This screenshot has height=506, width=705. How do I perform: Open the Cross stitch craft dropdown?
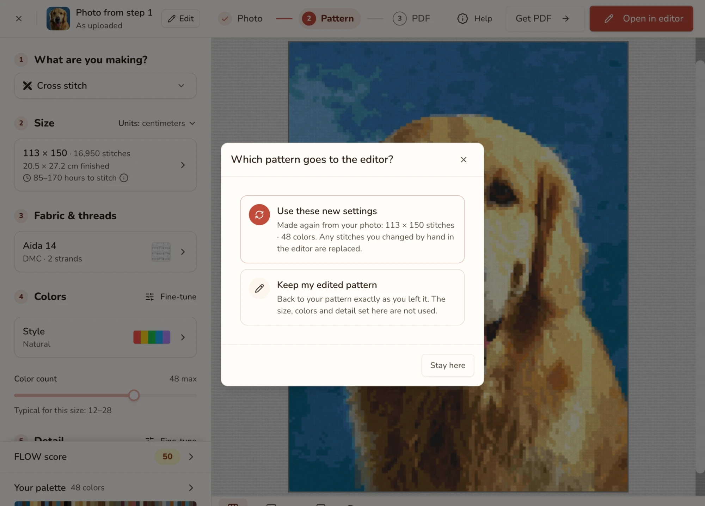105,86
